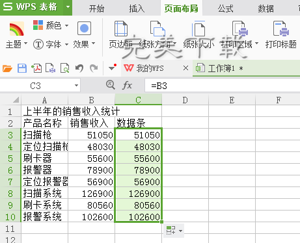Select column A header
This screenshot has width=300, height=243.
44,100
